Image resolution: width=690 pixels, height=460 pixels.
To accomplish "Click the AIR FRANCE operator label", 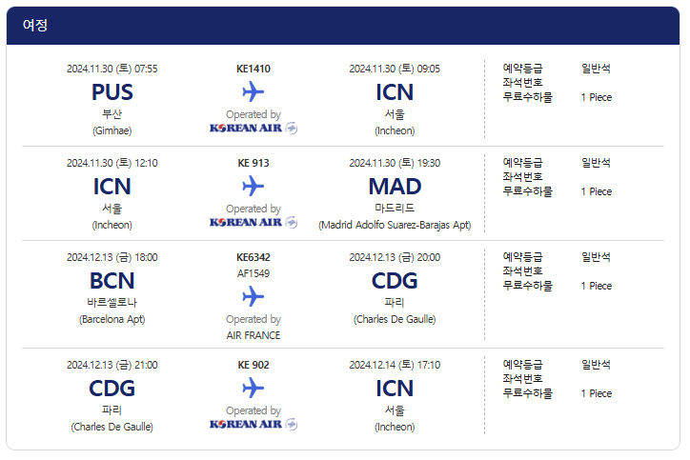I will click(253, 335).
